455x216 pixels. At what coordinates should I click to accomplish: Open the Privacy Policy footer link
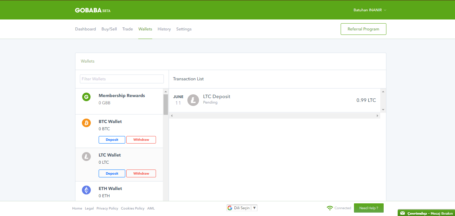tap(107, 208)
